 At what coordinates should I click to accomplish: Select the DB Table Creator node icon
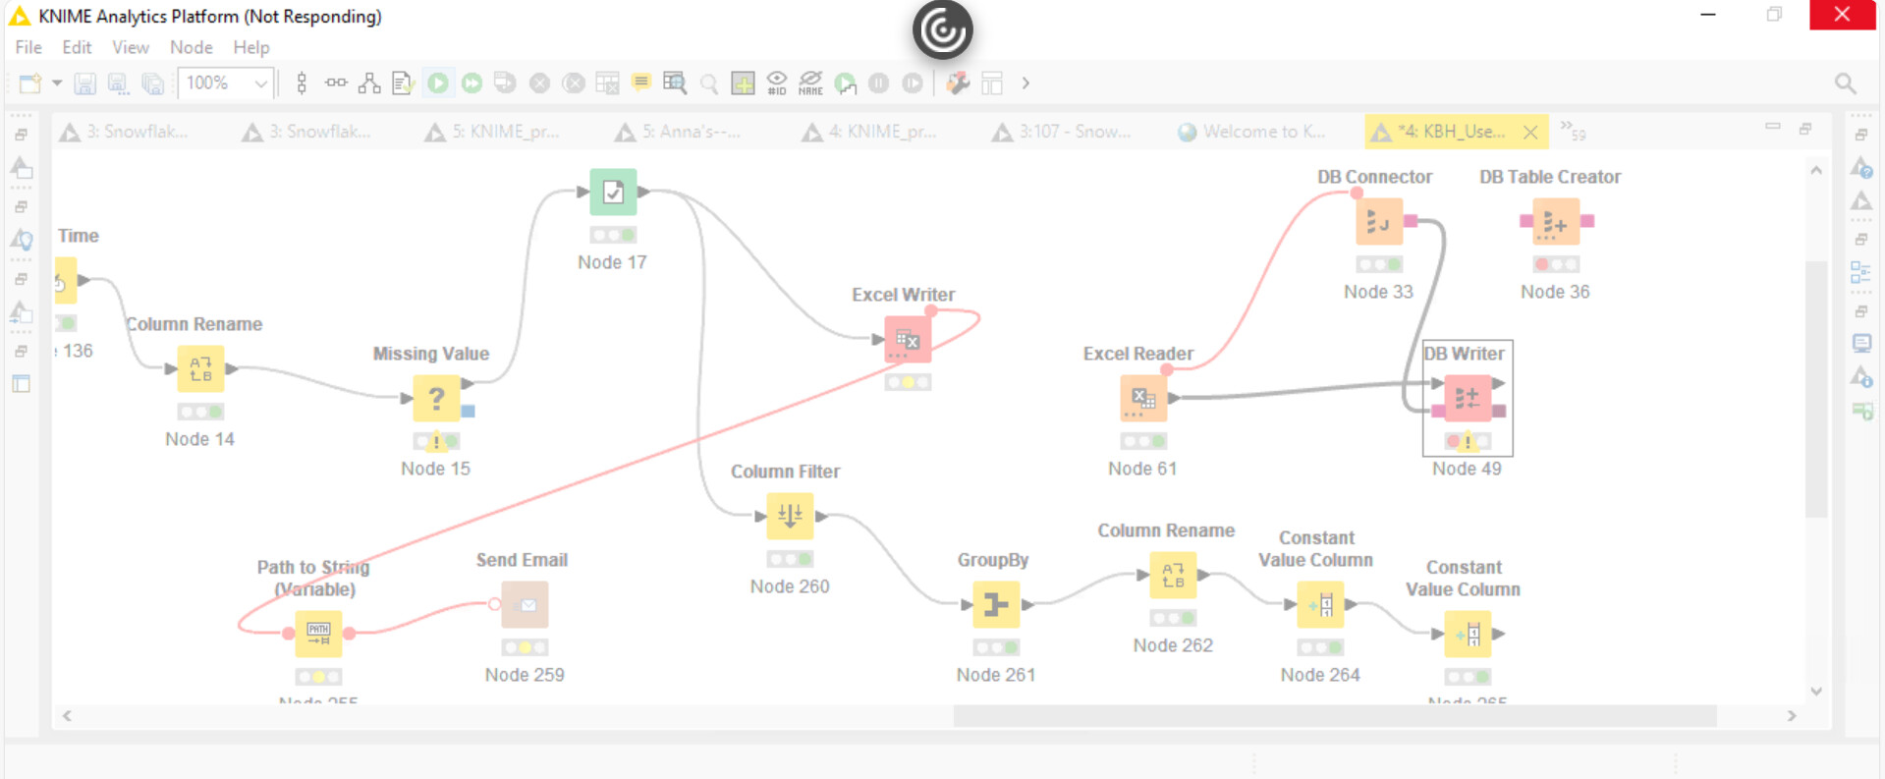tap(1556, 222)
